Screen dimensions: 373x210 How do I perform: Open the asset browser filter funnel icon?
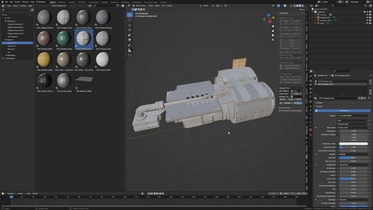click(x=118, y=6)
